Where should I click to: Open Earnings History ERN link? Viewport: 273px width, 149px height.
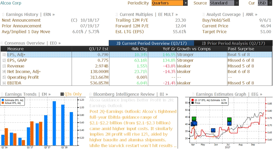[x=30, y=15]
